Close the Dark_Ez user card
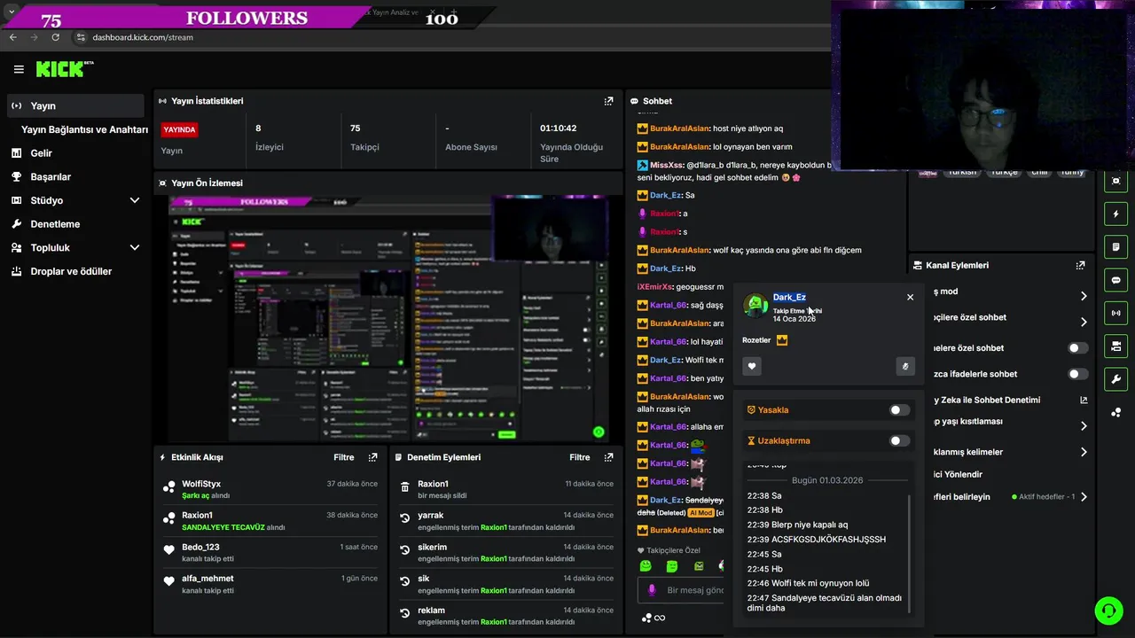 click(910, 297)
